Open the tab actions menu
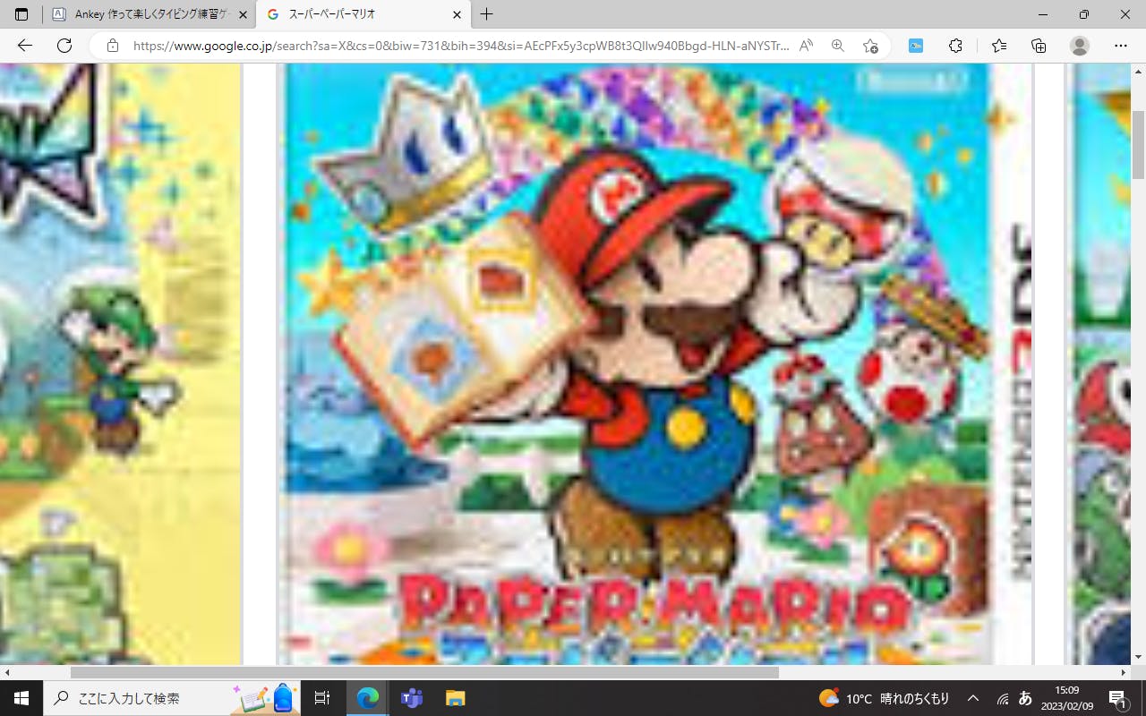The width and height of the screenshot is (1146, 716). tap(21, 14)
